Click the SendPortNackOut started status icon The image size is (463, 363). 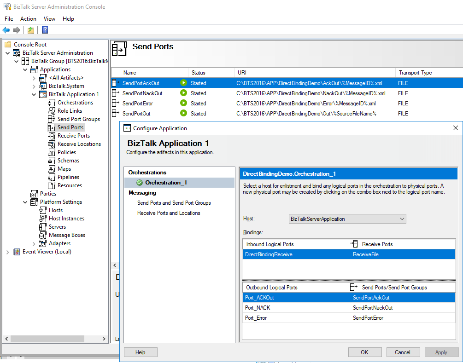tap(183, 93)
